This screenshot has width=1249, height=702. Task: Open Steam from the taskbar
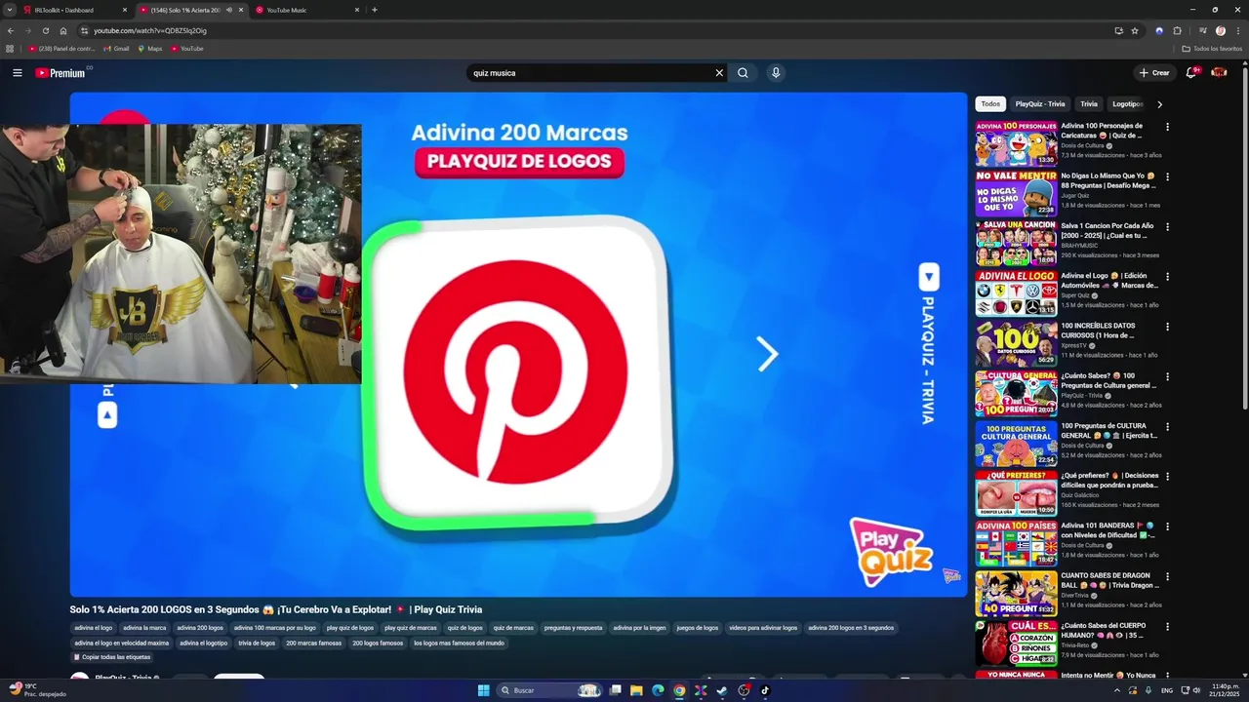point(722,690)
